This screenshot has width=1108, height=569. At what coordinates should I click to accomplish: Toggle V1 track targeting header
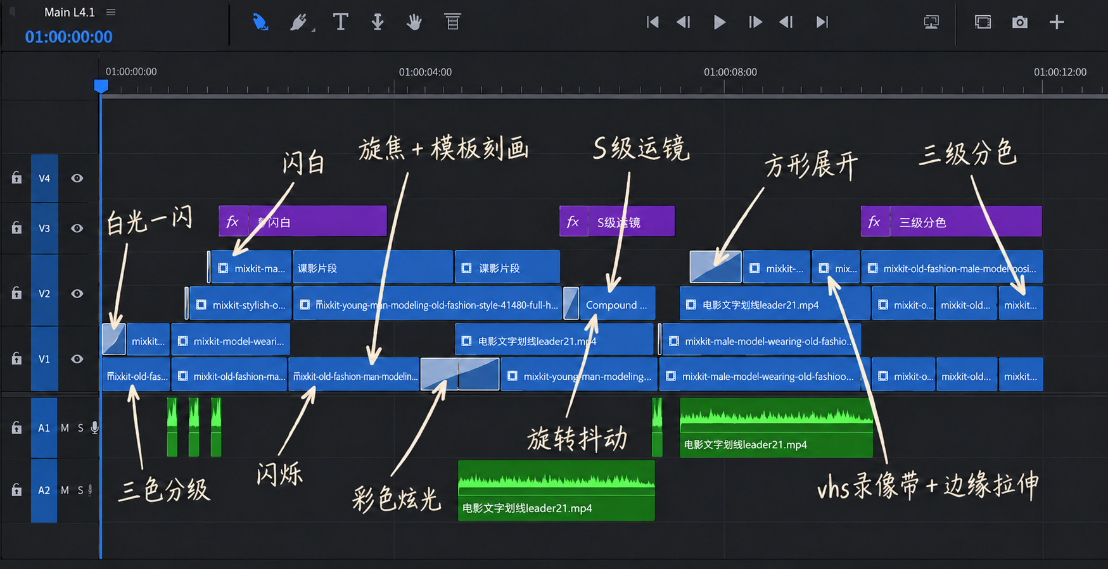[x=44, y=359]
